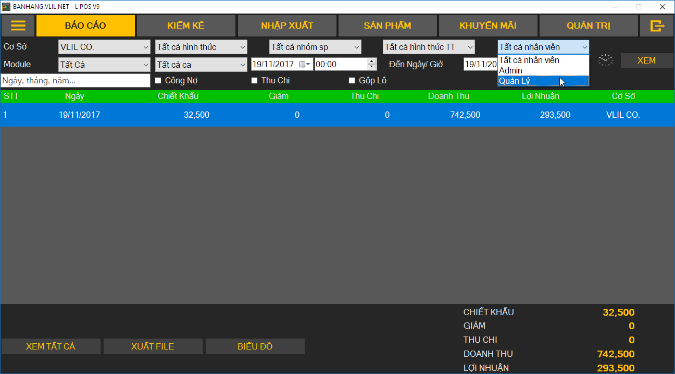Image resolution: width=675 pixels, height=374 pixels.
Task: Switch to the KIỂM KÊ tab
Action: click(x=186, y=26)
